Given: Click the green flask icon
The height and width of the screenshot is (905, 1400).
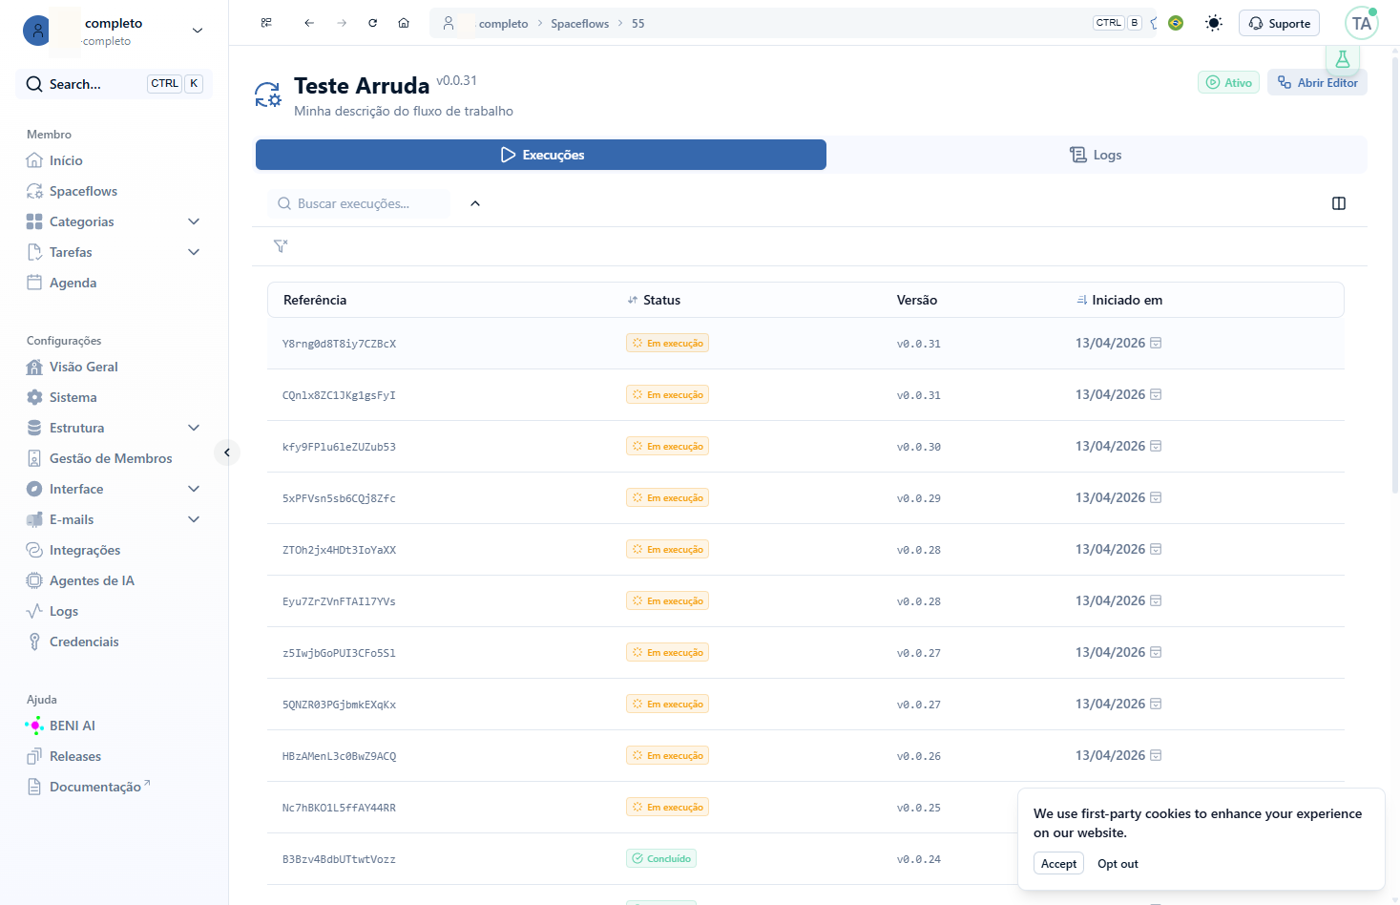Looking at the screenshot, I should (x=1343, y=59).
